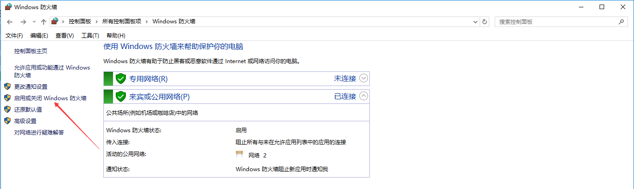Open the 帮助(H) menu
The image size is (634, 189).
tap(116, 36)
